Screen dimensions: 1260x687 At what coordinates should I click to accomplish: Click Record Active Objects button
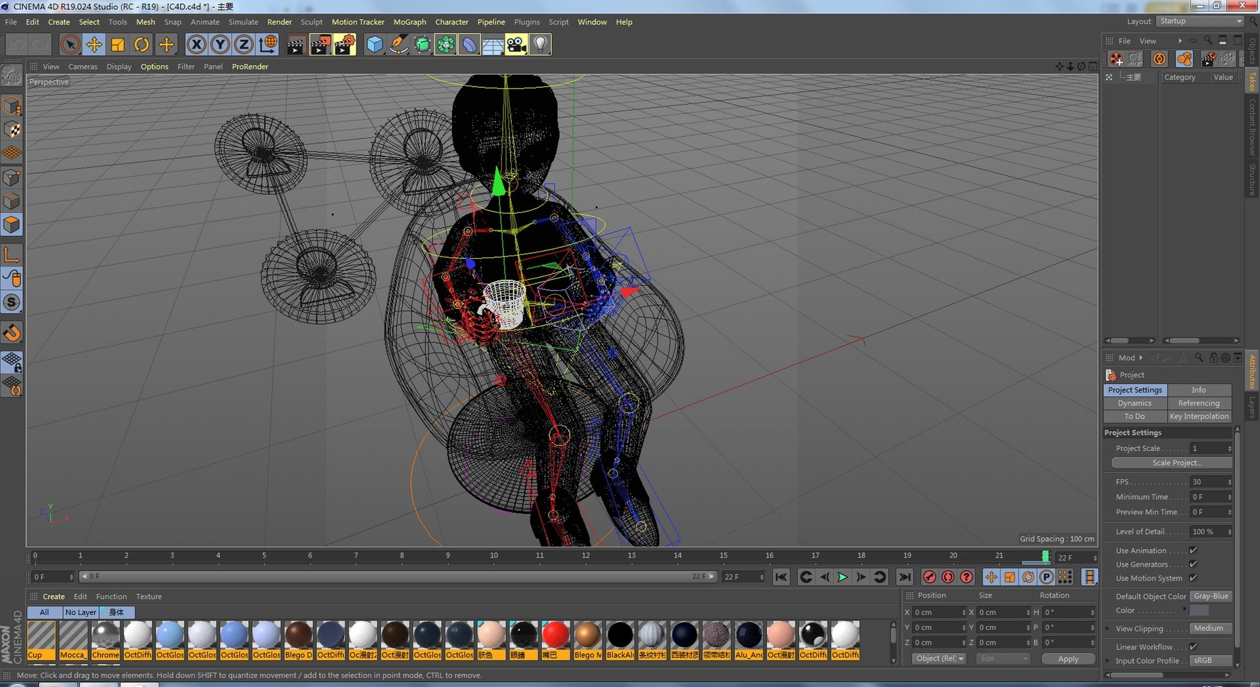(929, 577)
